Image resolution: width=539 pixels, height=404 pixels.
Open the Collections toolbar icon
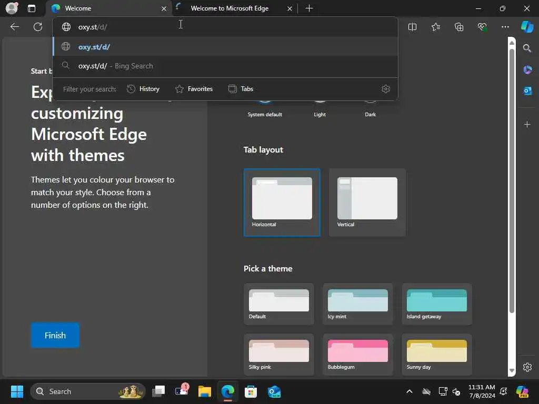pyautogui.click(x=459, y=27)
